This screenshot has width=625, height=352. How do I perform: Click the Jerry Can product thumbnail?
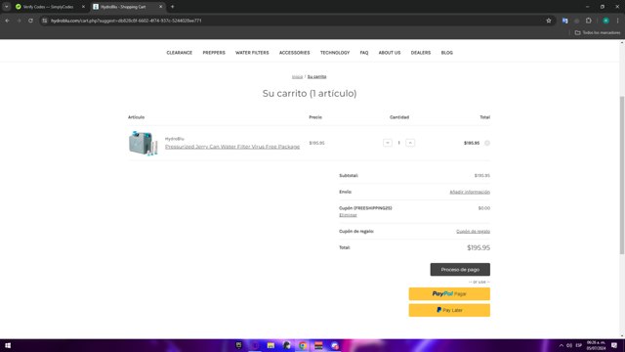pos(143,143)
